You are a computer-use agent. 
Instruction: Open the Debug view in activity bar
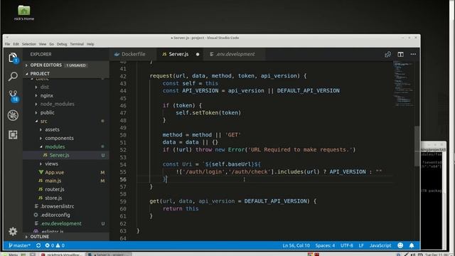[x=13, y=115]
